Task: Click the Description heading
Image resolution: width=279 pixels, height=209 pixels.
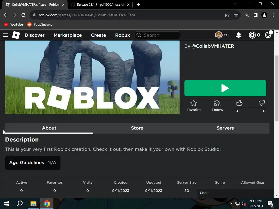Action: [x=22, y=140]
